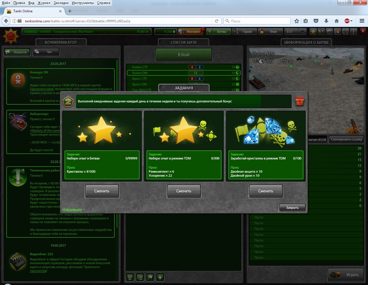This screenshot has width=368, height=285.
Task: Open the friends list icon beside the star
Action: [x=321, y=32]
